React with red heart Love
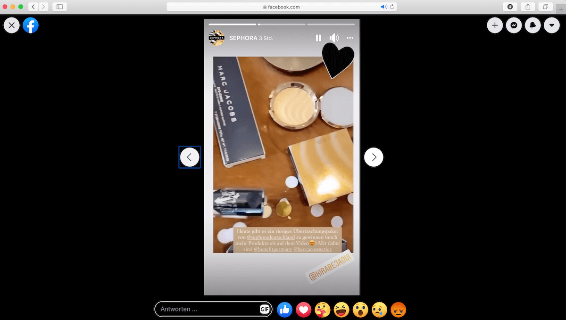566x320 pixels. coord(304,310)
